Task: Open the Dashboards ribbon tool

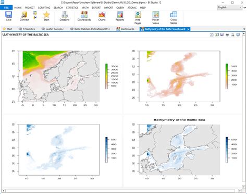Action: tap(84, 16)
